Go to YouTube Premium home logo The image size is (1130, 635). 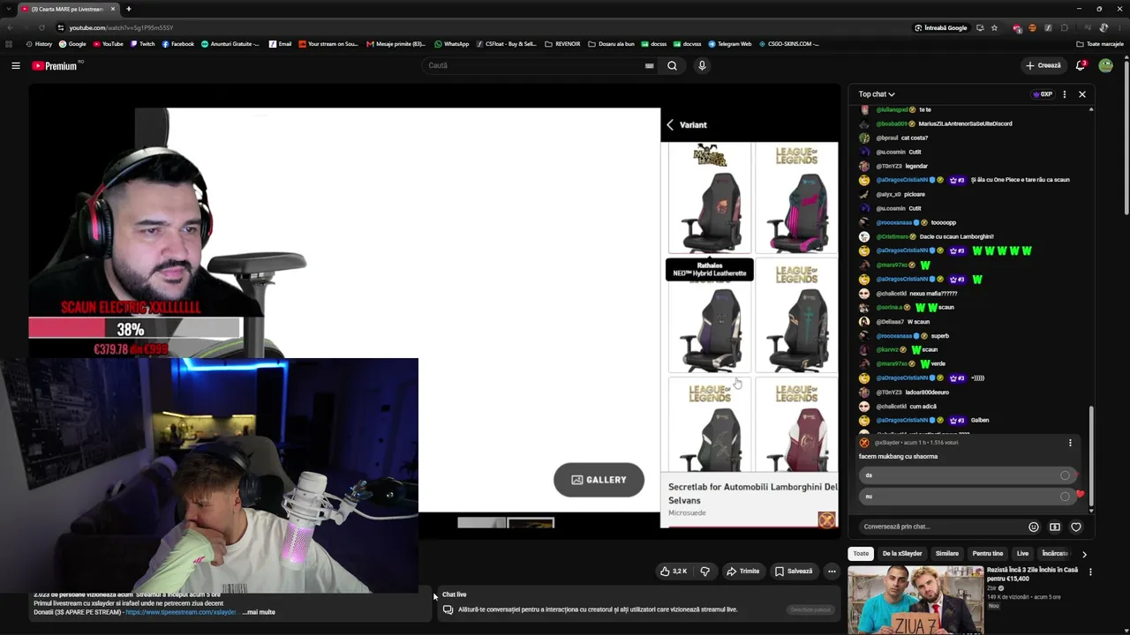tap(55, 65)
